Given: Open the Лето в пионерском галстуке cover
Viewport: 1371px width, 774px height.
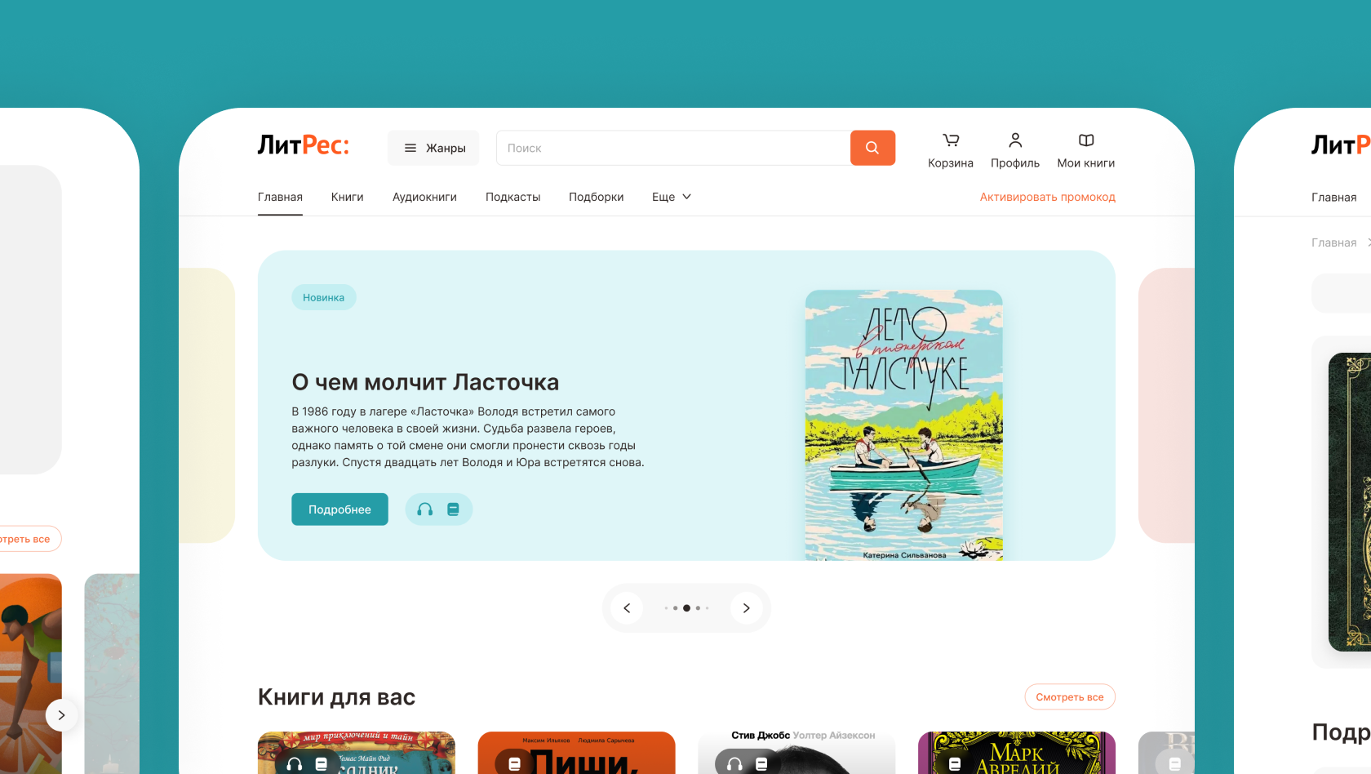Looking at the screenshot, I should click(x=904, y=425).
